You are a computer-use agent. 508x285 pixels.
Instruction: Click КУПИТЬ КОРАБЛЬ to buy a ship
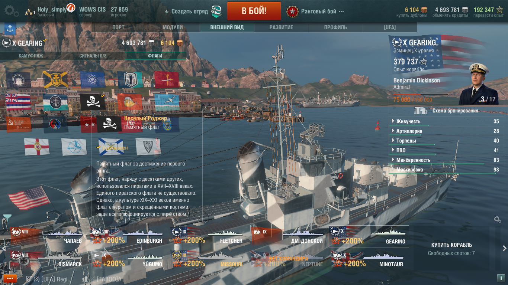[451, 245]
